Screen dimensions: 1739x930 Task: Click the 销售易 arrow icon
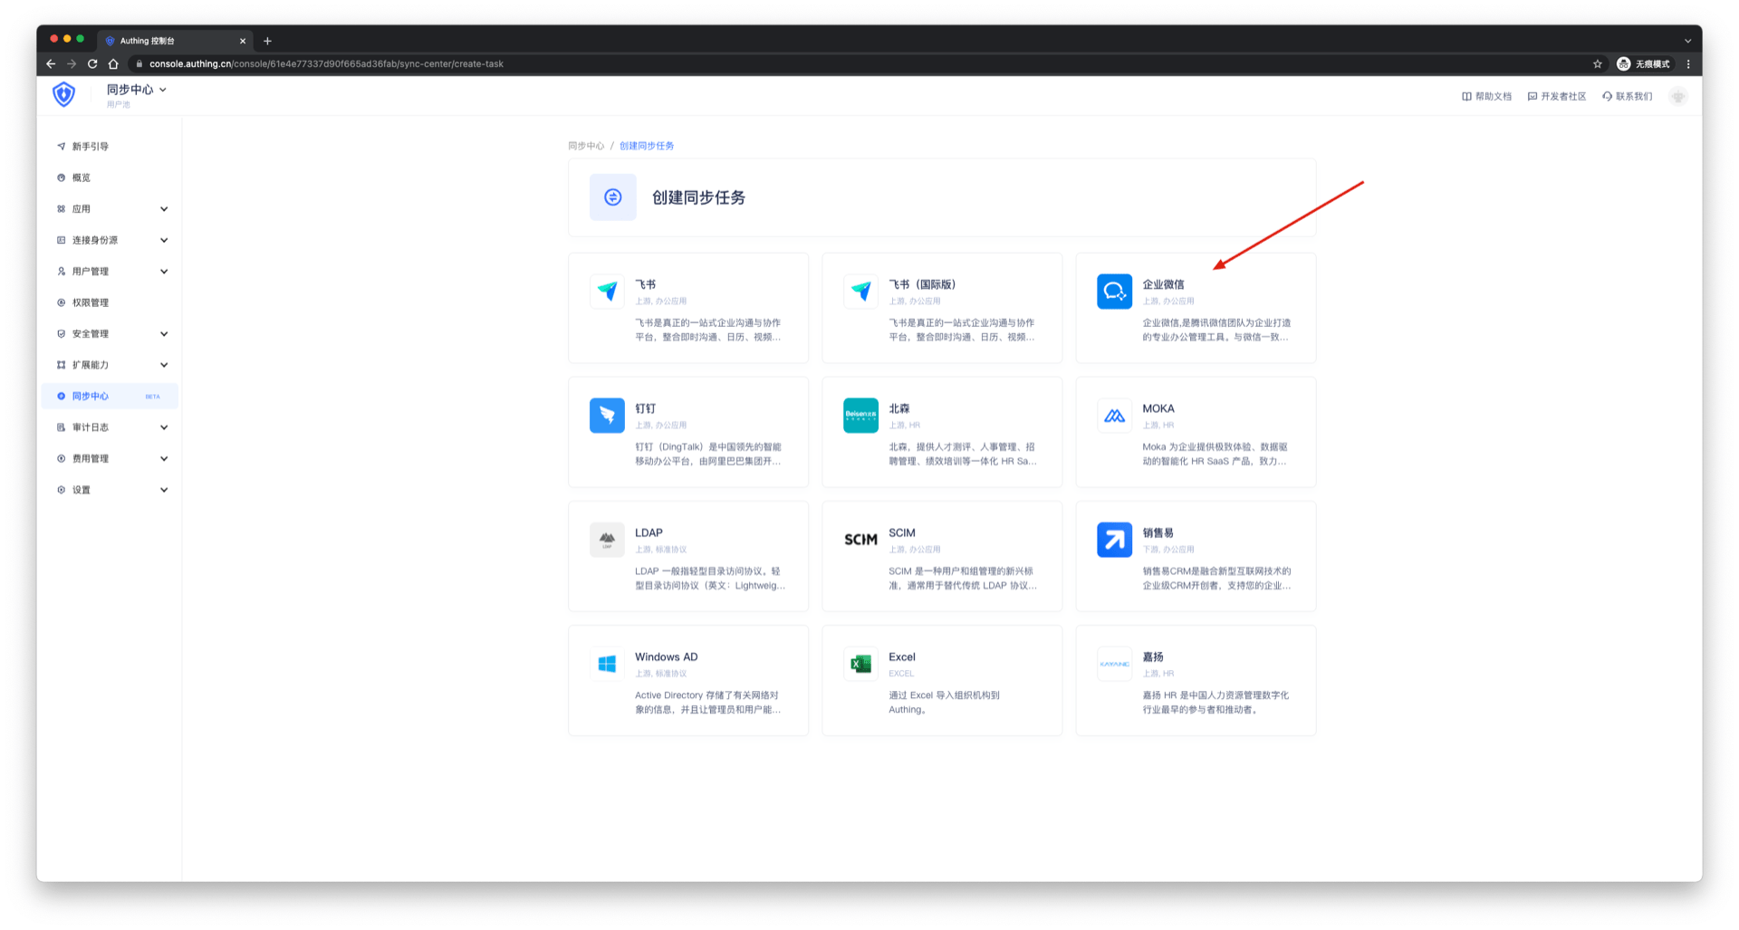1114,540
